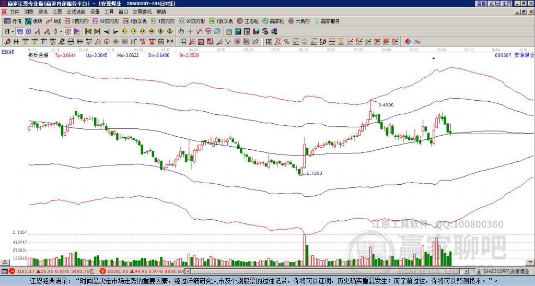Click the black left-pointing arrow icon
Viewport: 535px width, 286px height.
pos(107,32)
